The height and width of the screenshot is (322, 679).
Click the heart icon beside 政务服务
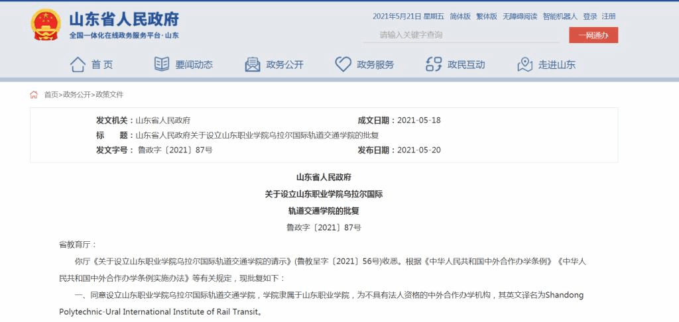(343, 64)
